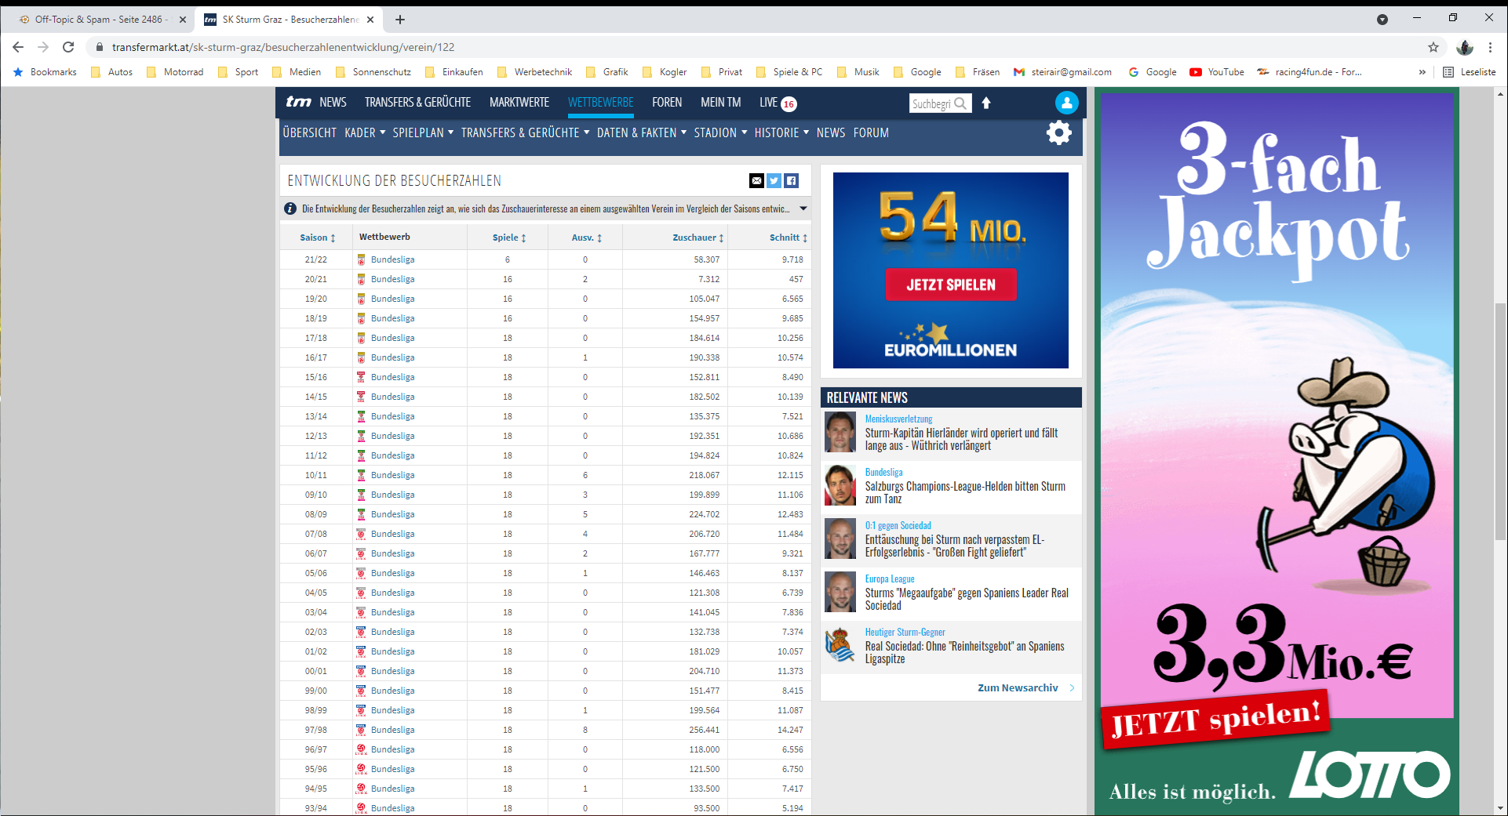Viewport: 1508px width, 816px height.
Task: Expand the KADER dropdown menu
Action: pyautogui.click(x=365, y=132)
